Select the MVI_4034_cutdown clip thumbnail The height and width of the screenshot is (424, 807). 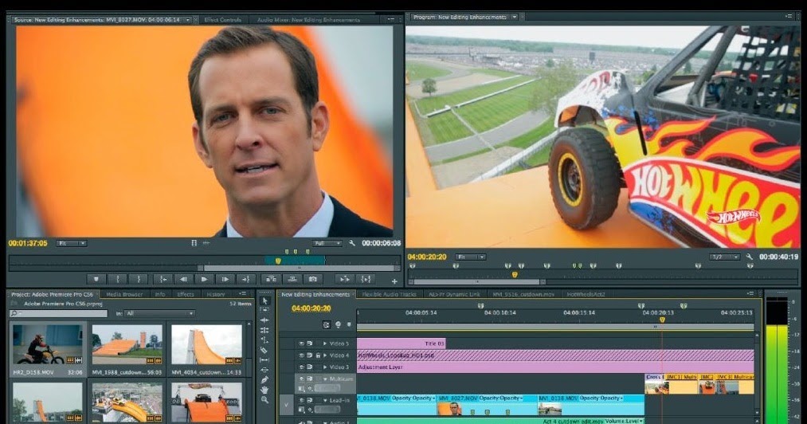[206, 344]
